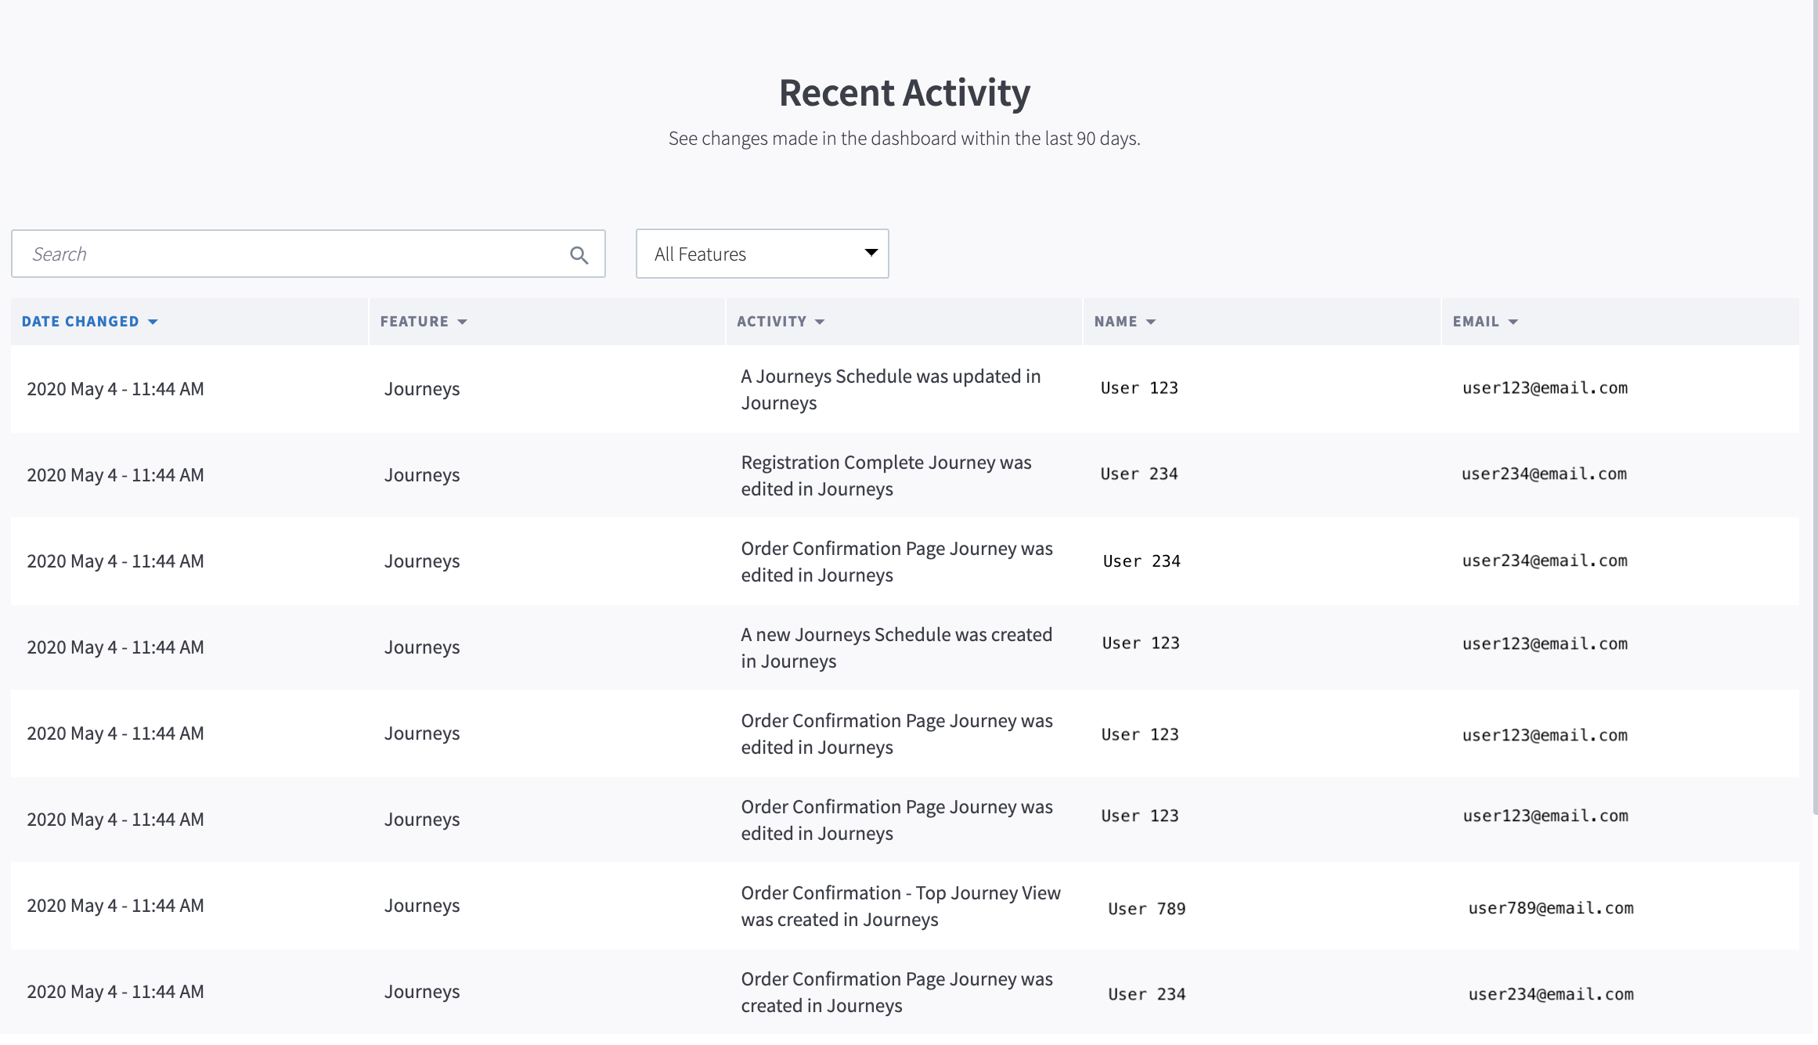
Task: Click User 234 in Journey was created row
Action: click(x=1147, y=994)
